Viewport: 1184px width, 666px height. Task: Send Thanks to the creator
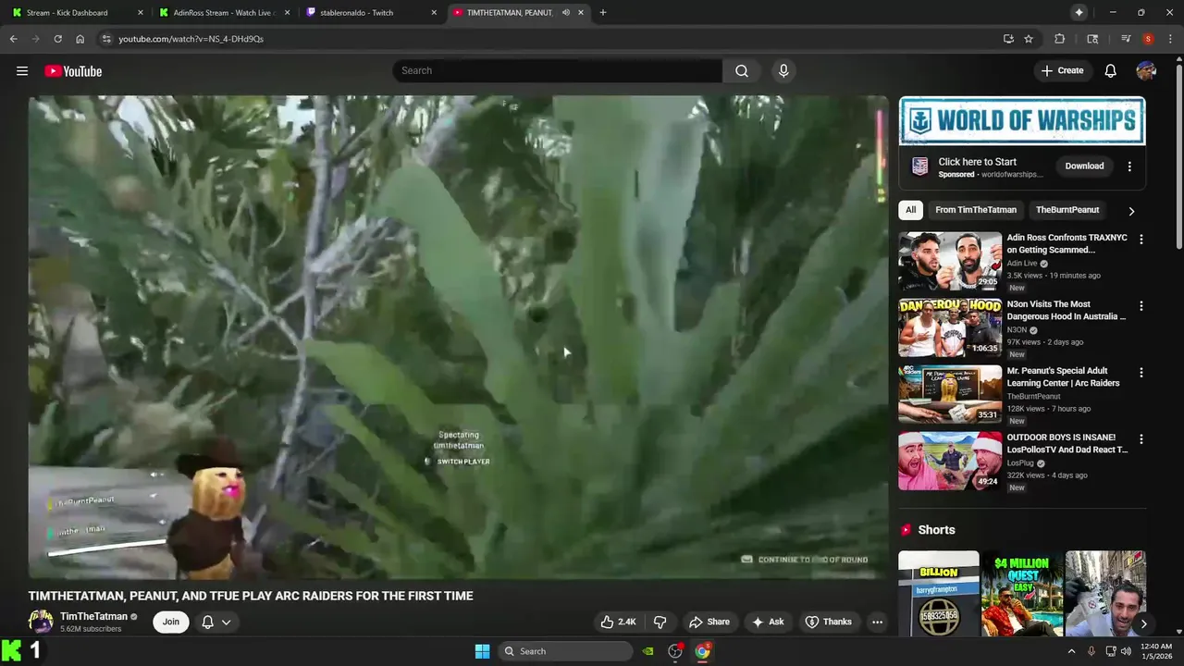coord(829,622)
